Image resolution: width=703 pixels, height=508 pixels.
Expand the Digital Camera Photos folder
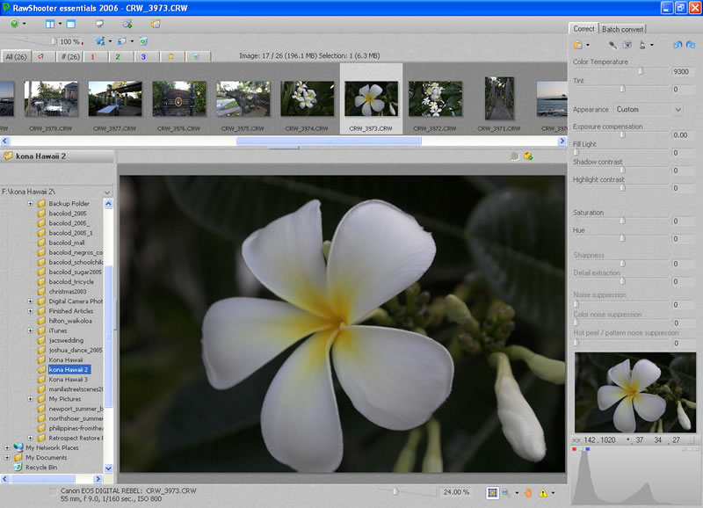tap(31, 301)
